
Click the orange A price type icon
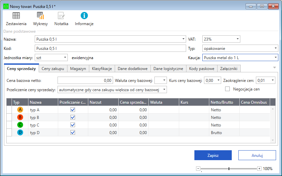20,110
